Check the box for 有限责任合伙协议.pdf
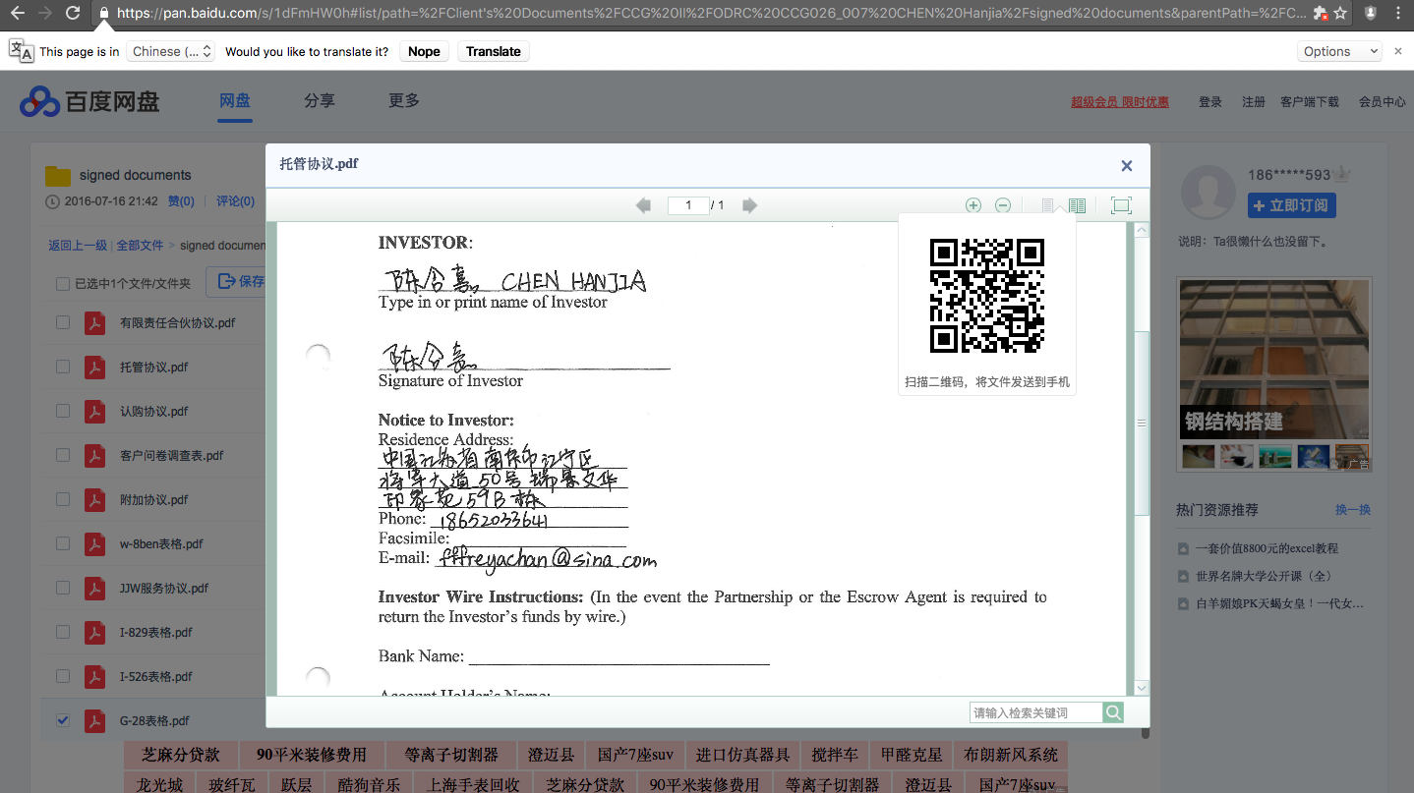The height and width of the screenshot is (793, 1414). pyautogui.click(x=63, y=322)
